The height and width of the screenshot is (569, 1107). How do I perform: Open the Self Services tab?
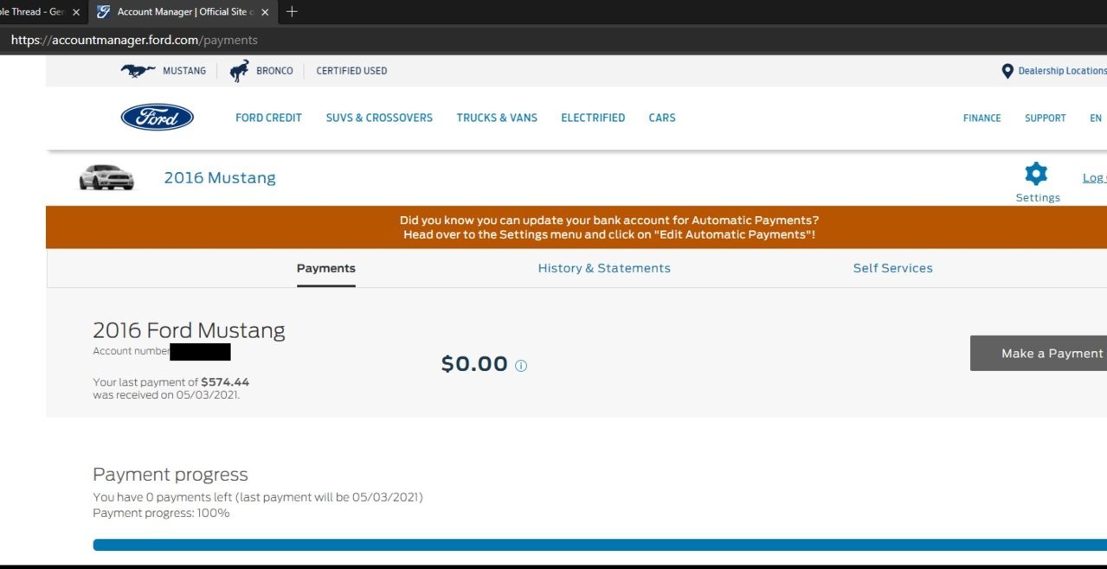click(893, 268)
